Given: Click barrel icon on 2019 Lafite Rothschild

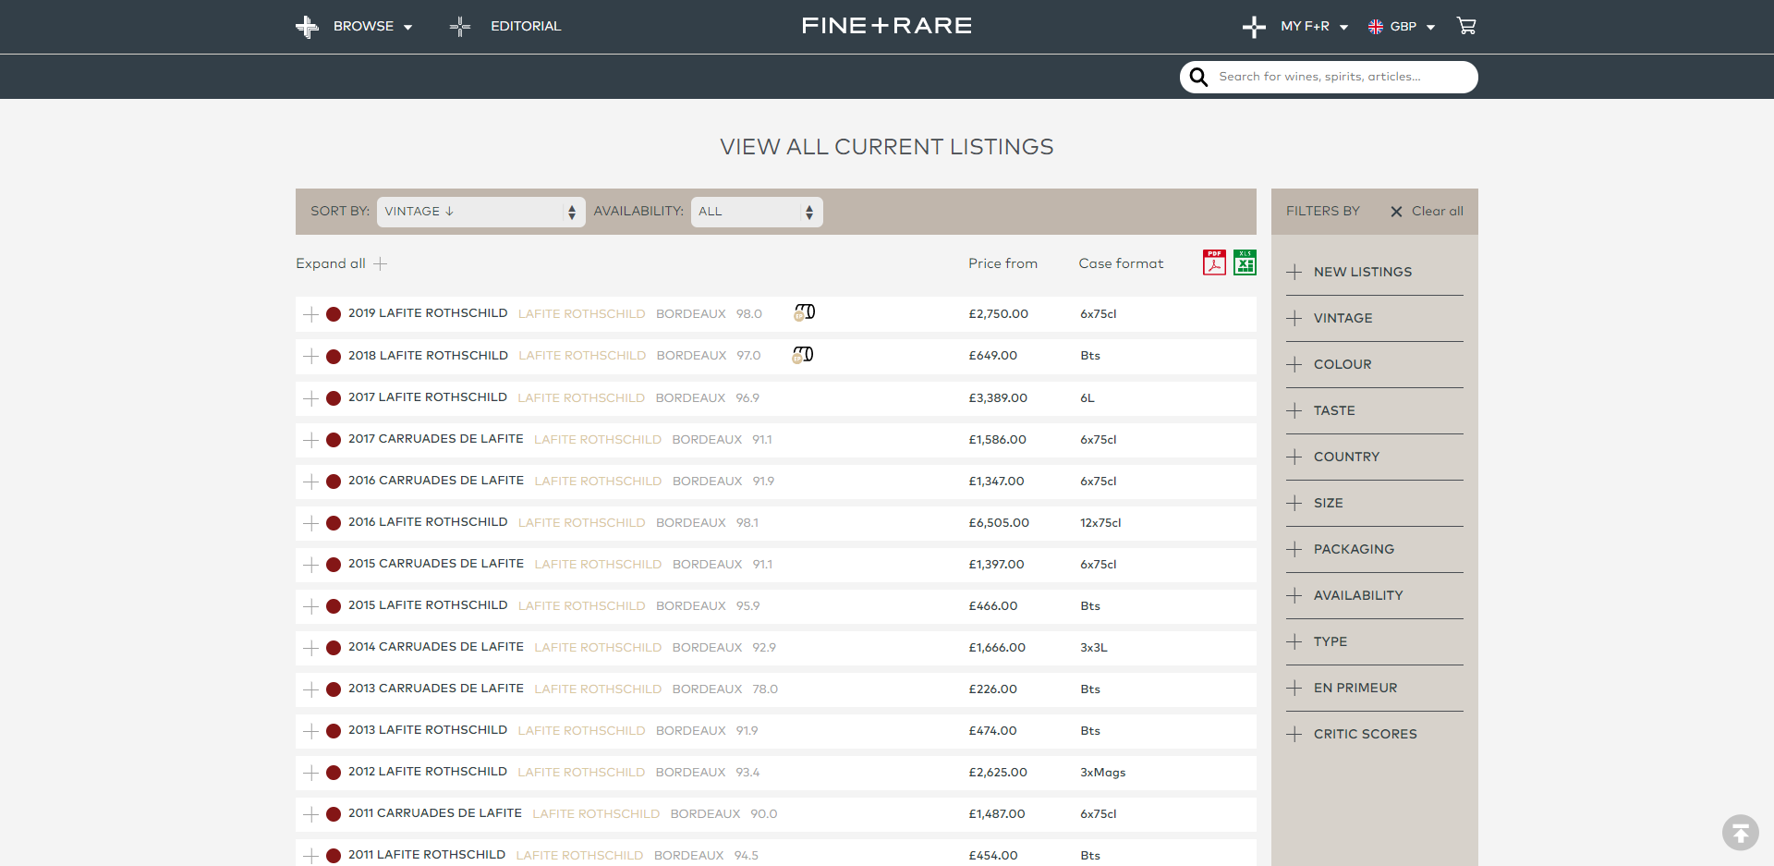Looking at the screenshot, I should pos(805,312).
